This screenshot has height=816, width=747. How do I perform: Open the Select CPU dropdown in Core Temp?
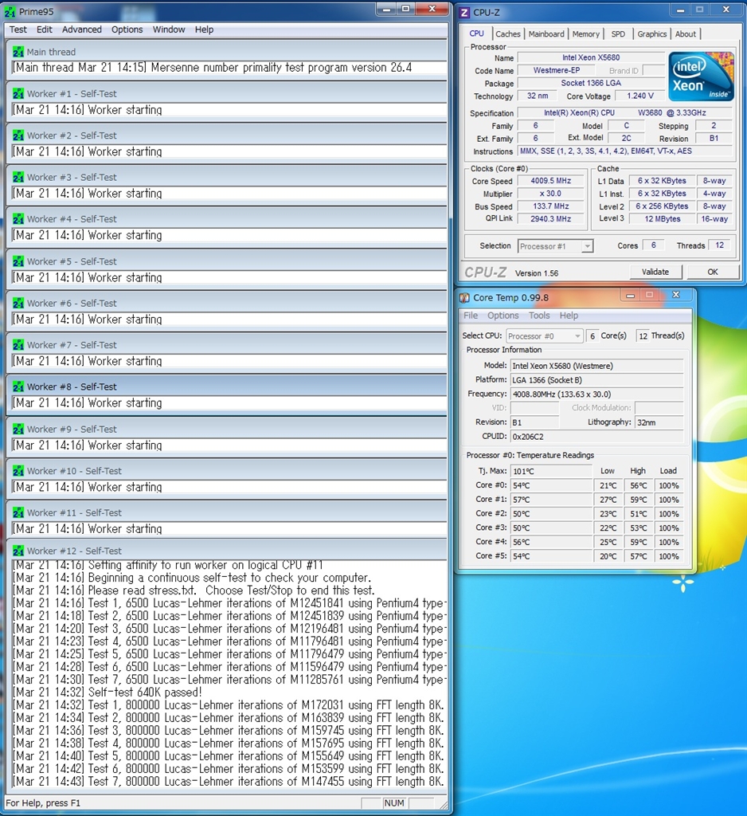tap(544, 336)
